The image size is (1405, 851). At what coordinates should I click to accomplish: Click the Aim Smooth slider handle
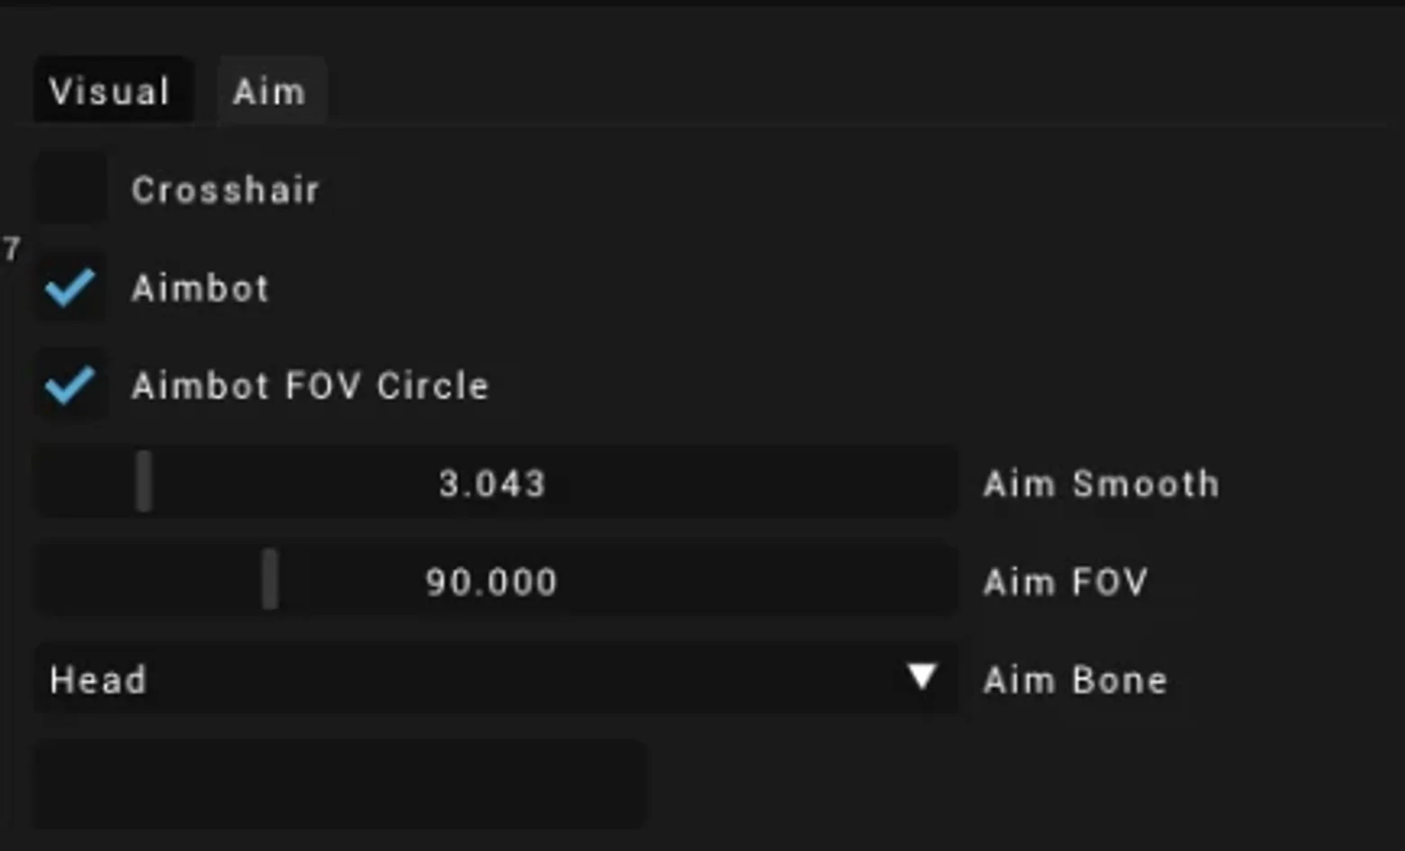tap(144, 482)
